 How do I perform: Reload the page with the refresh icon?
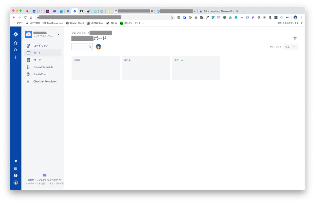25,17
